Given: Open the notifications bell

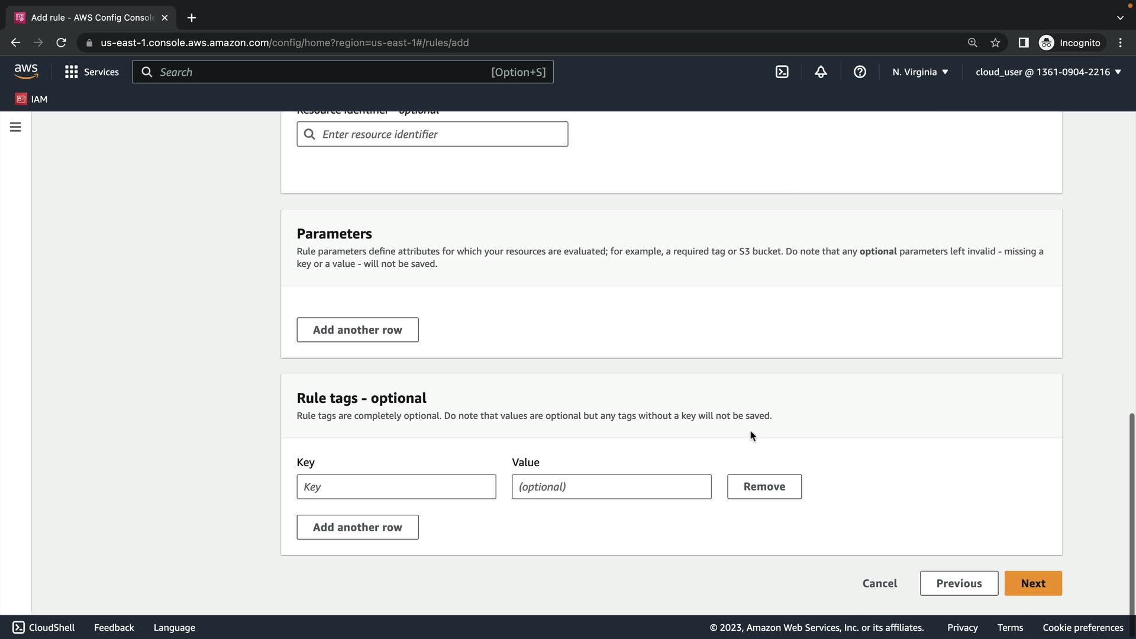Looking at the screenshot, I should pos(821,72).
